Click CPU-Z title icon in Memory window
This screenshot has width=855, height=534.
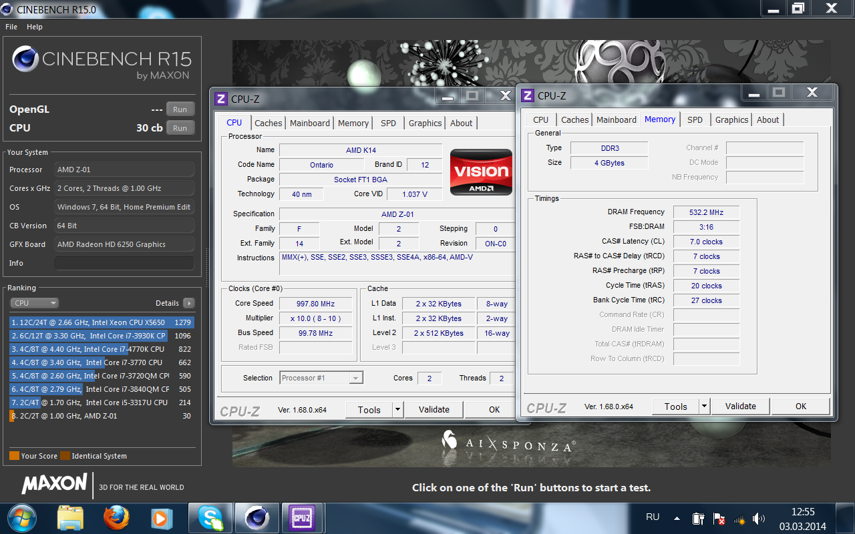[528, 95]
